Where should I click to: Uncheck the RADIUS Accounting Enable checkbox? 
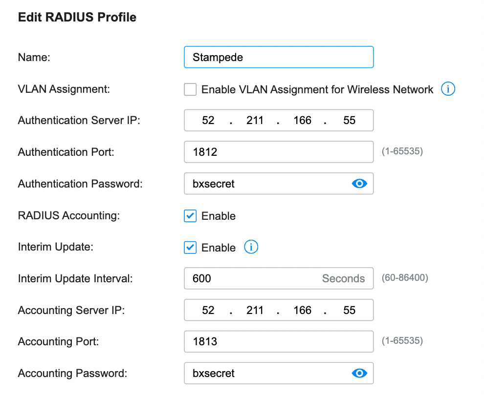click(x=190, y=216)
